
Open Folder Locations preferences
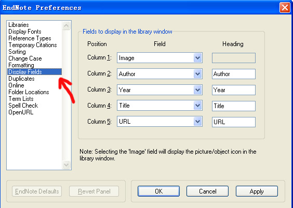29,92
